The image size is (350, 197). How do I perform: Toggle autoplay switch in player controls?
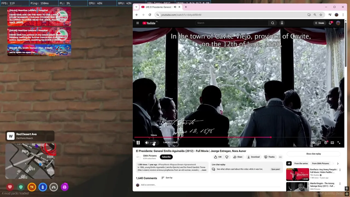(313, 143)
